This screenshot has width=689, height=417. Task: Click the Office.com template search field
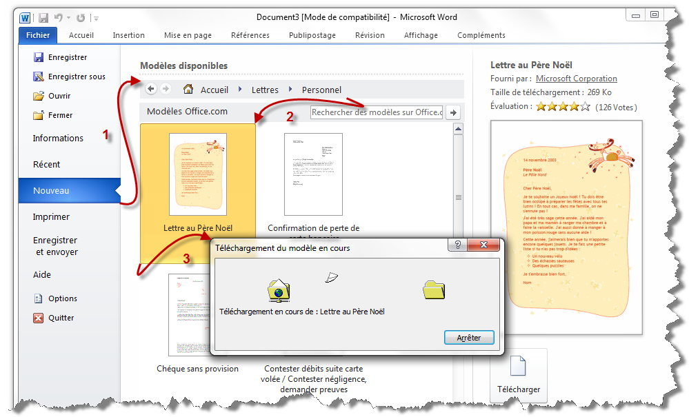377,112
